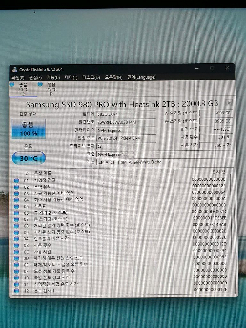
Task: Open the 편집(E) menu
Action: [x=35, y=78]
